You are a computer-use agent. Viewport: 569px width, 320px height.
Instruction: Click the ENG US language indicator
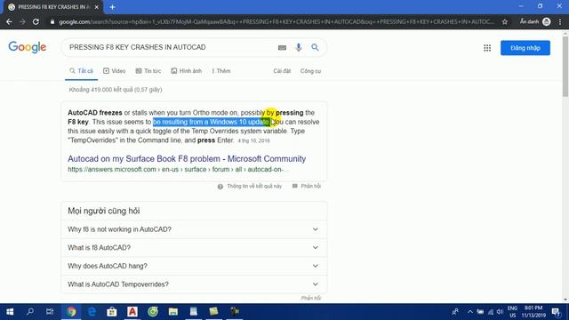click(x=512, y=312)
